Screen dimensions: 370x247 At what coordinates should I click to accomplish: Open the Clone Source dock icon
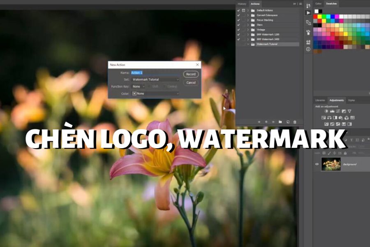pos(308,42)
